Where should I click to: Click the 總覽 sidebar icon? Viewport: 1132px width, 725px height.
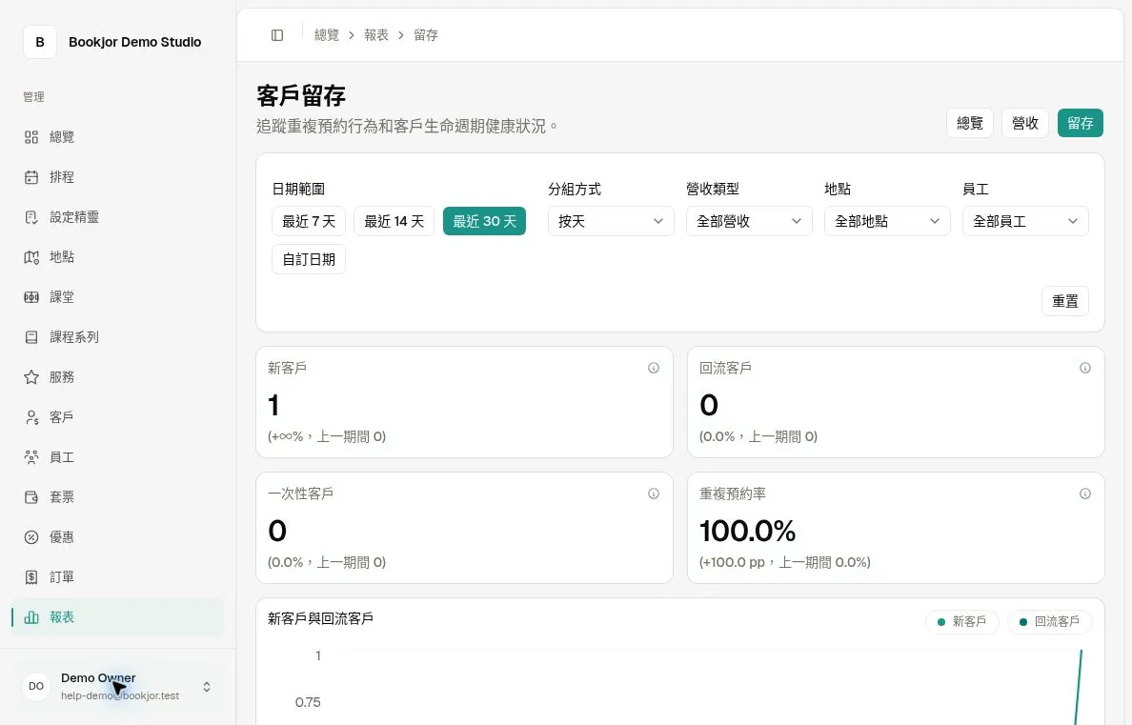click(x=31, y=137)
